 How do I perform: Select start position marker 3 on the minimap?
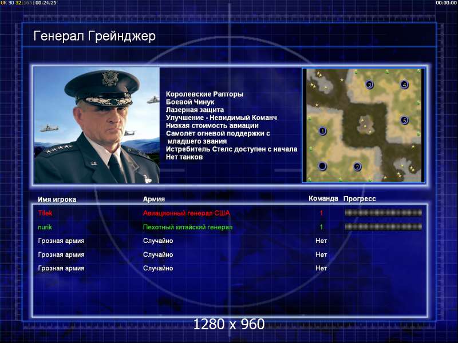tap(369, 85)
